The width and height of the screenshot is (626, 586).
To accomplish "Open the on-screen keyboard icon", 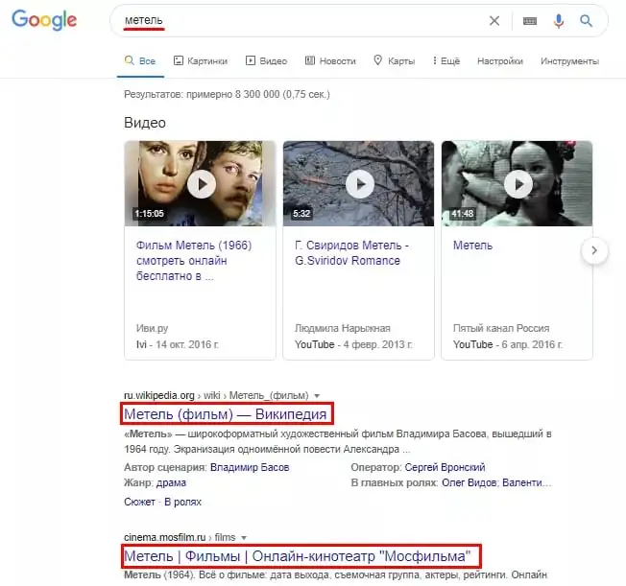I will tap(530, 21).
